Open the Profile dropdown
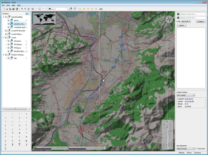The width and height of the screenshot is (208, 155). click(x=187, y=22)
